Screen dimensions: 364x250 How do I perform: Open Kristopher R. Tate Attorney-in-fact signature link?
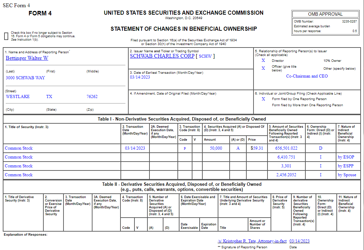pos(252,241)
